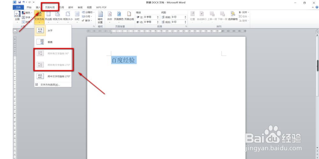This screenshot has width=319, height=159.
Task: Switch to the 邮件 Mailings tab
Action: (x=71, y=7)
